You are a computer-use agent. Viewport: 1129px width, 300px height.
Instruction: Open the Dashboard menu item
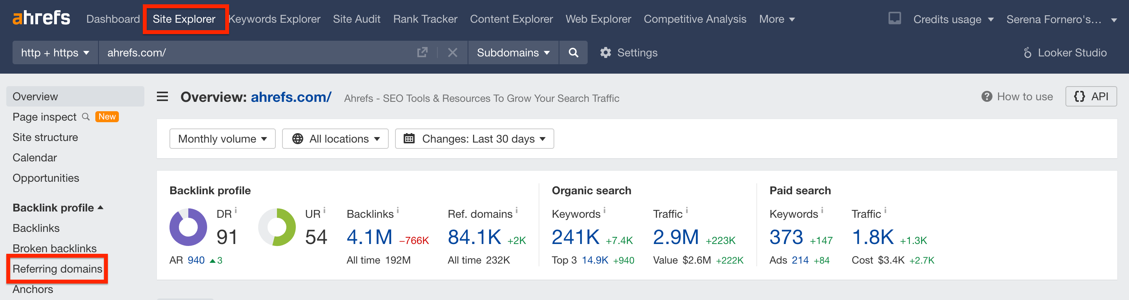113,19
